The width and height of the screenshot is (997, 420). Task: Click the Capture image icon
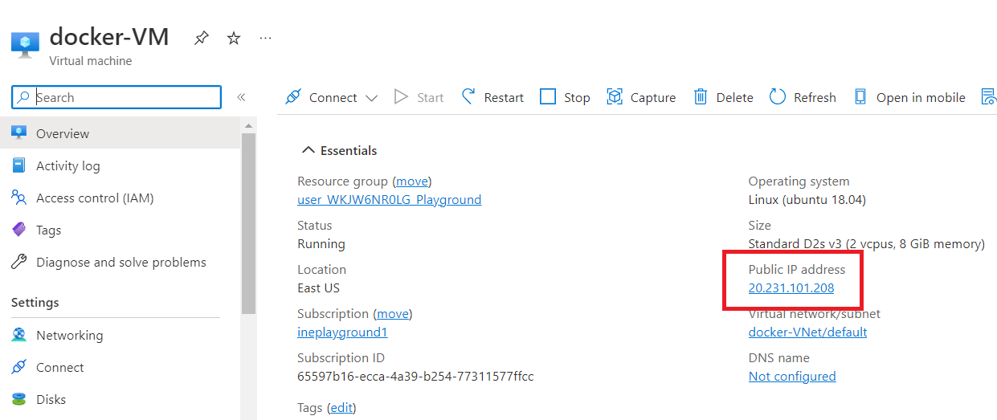point(615,97)
